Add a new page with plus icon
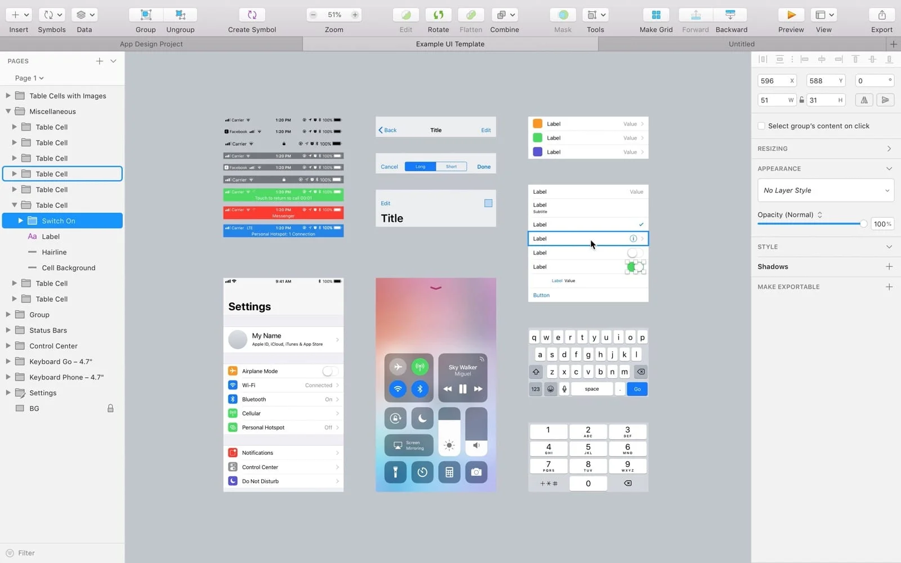Image resolution: width=901 pixels, height=563 pixels. tap(100, 61)
